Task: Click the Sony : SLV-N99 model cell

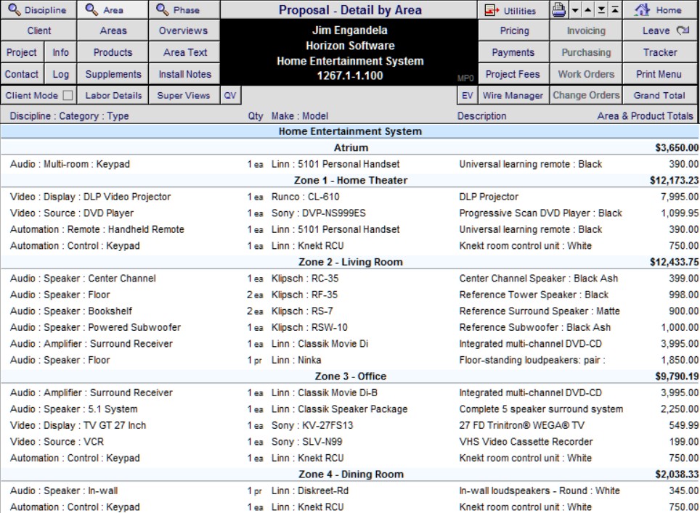Action: (x=306, y=442)
